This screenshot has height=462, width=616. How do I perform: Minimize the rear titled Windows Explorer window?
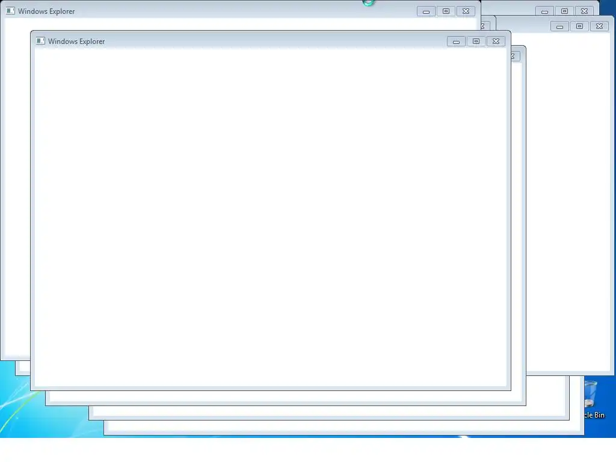426,11
